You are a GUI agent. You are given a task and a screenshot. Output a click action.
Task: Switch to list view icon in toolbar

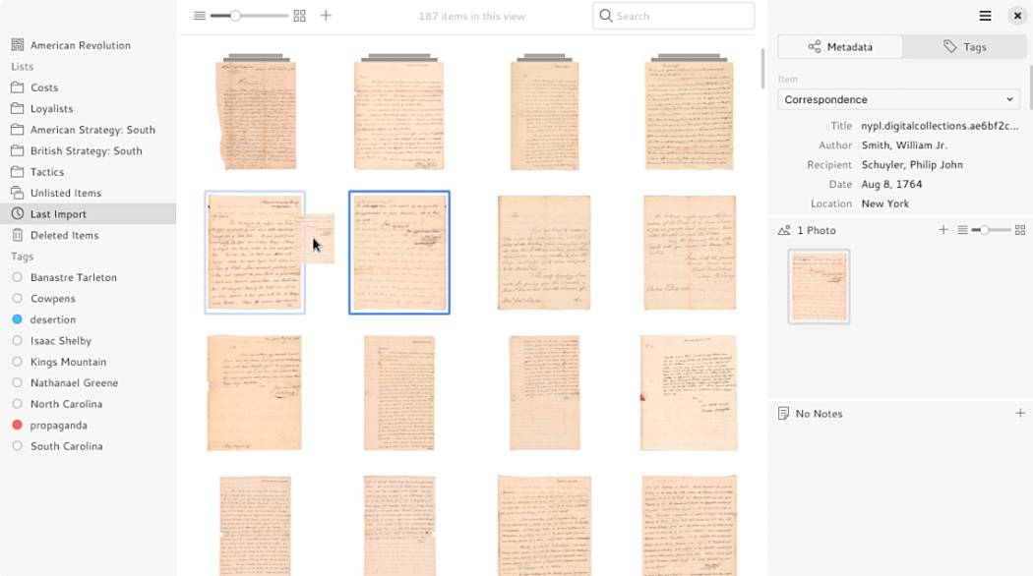pyautogui.click(x=199, y=16)
